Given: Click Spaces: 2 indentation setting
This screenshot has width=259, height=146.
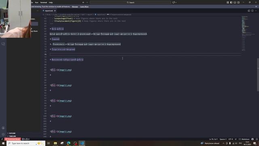Looking at the screenshot, I should tap(223, 139).
